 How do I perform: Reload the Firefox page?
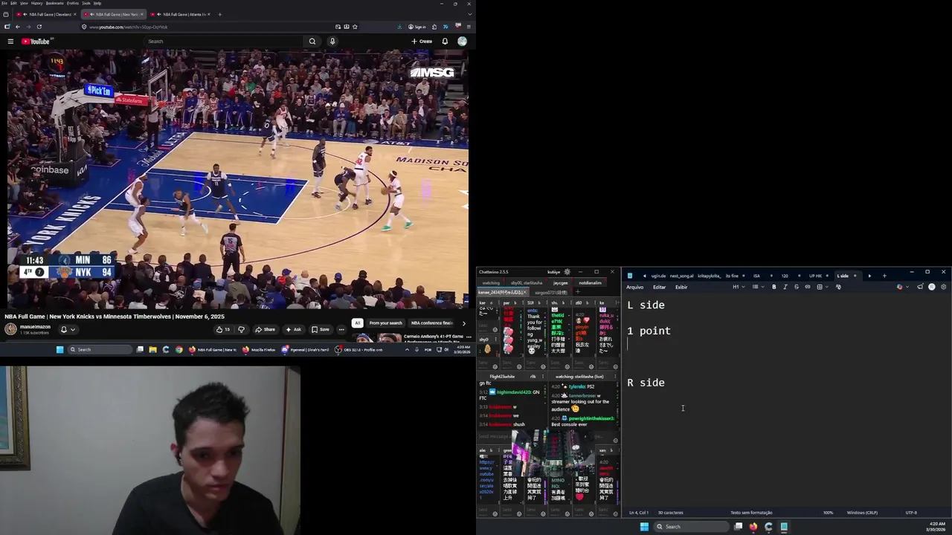[39, 27]
